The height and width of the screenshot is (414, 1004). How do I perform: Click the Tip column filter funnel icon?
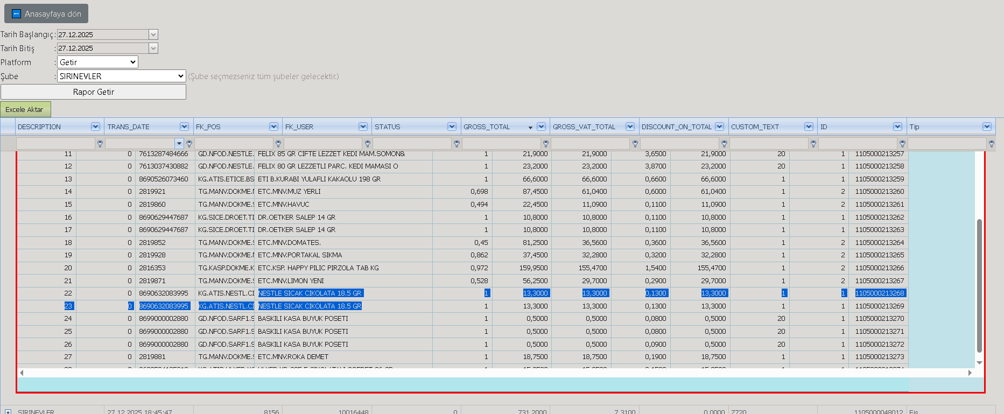992,144
